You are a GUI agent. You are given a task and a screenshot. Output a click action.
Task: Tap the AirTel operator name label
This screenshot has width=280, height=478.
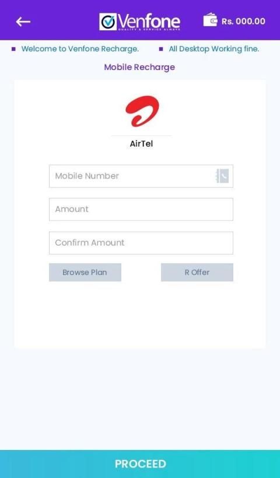141,144
